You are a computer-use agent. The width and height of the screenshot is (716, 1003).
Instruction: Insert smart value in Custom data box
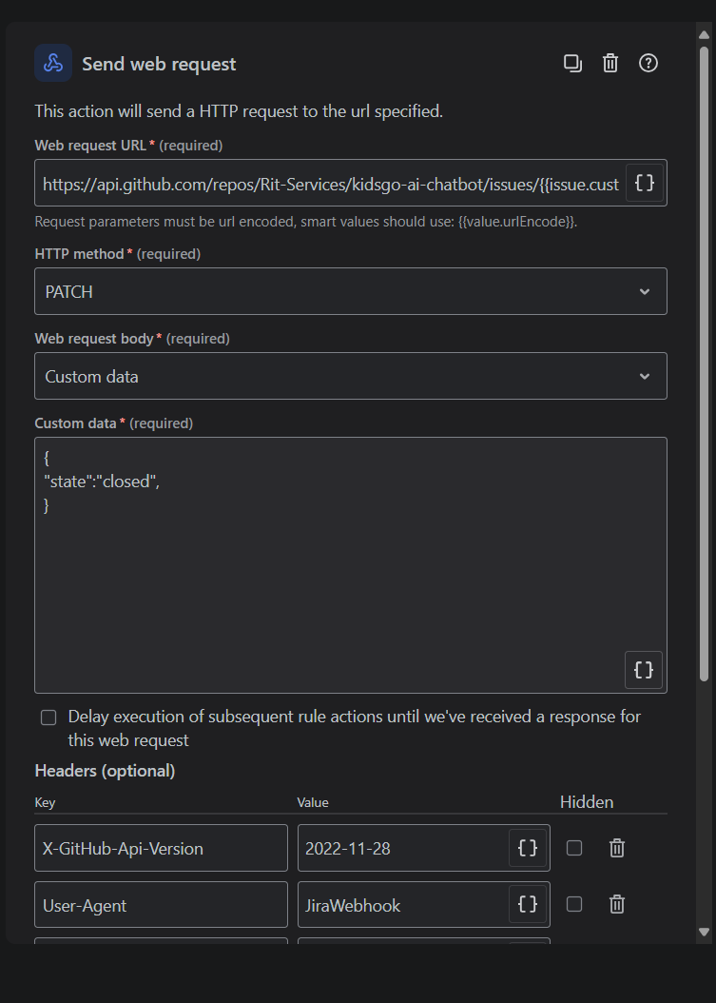point(644,670)
